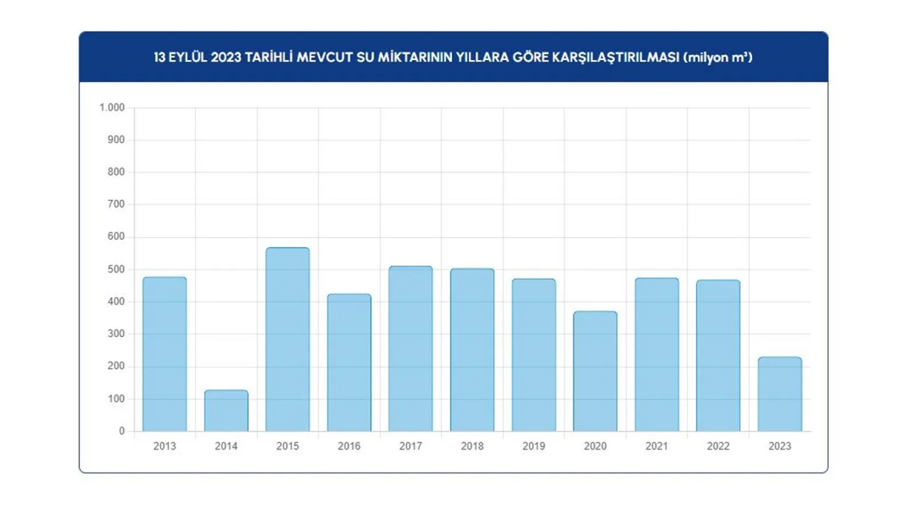Click the 1.000 y-axis label
This screenshot has width=915, height=514.
[x=112, y=108]
